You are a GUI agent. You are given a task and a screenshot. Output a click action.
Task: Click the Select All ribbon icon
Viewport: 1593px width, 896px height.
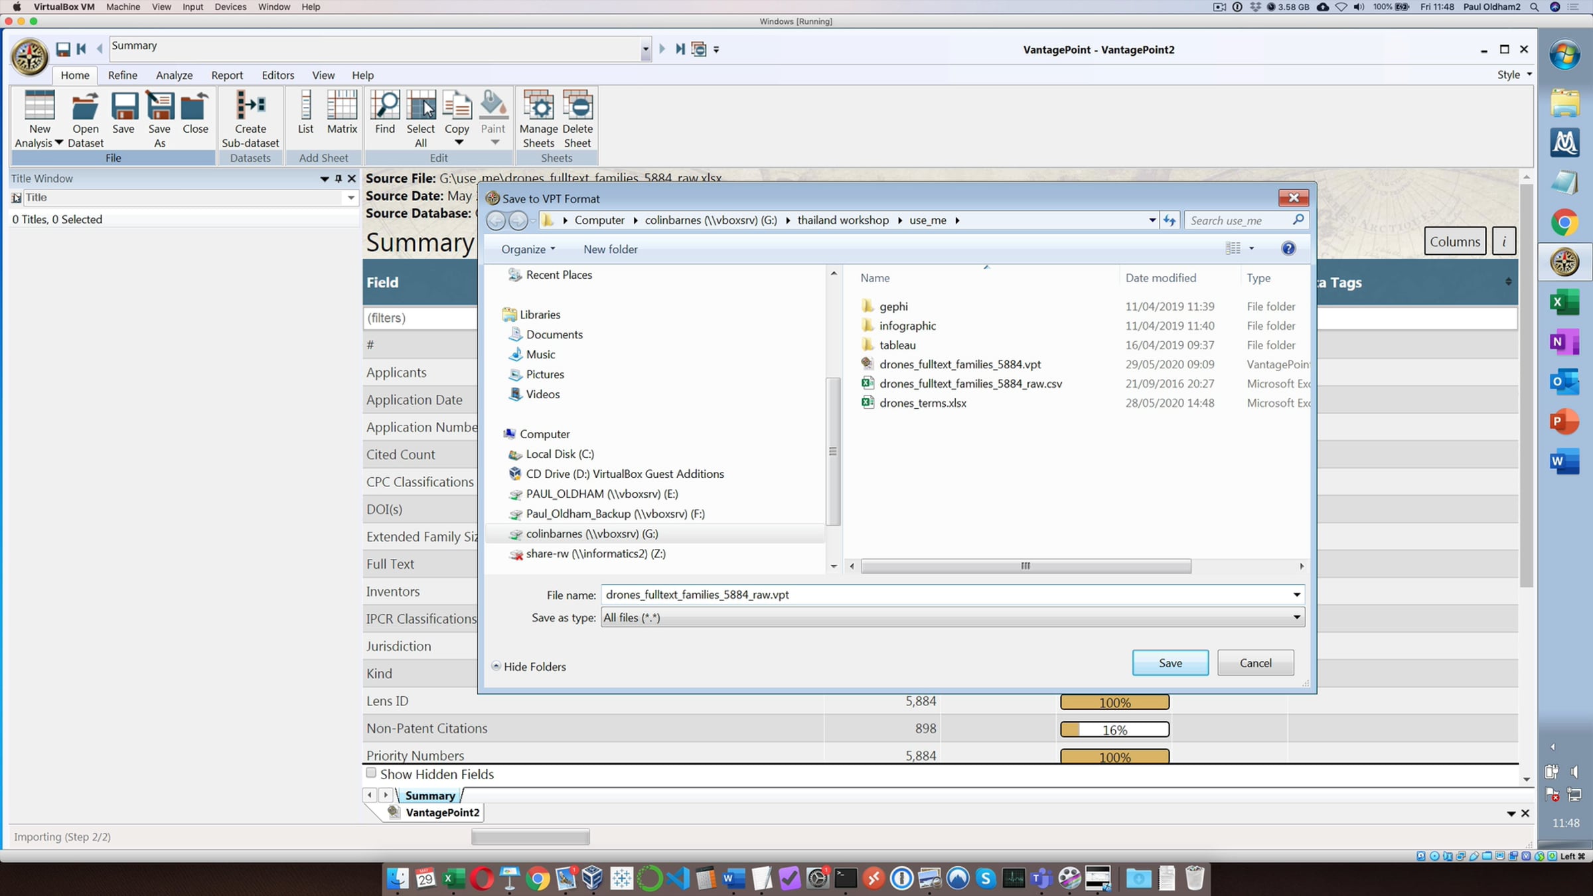(x=421, y=119)
